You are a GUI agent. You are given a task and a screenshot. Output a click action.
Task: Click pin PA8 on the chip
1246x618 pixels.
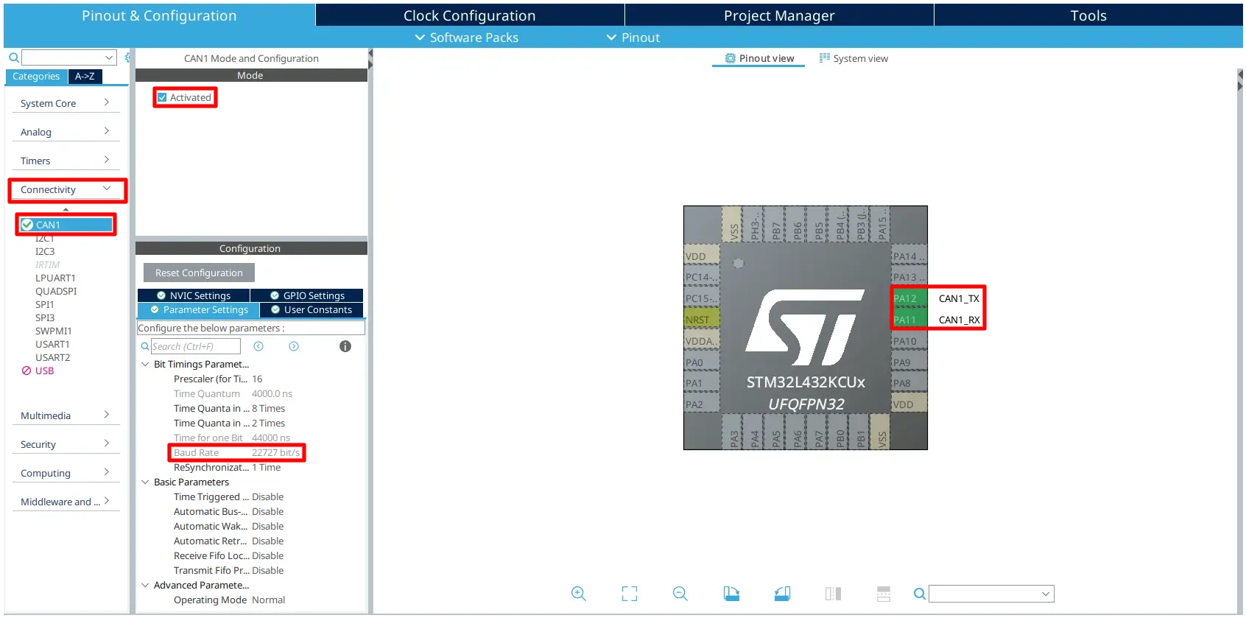point(909,383)
